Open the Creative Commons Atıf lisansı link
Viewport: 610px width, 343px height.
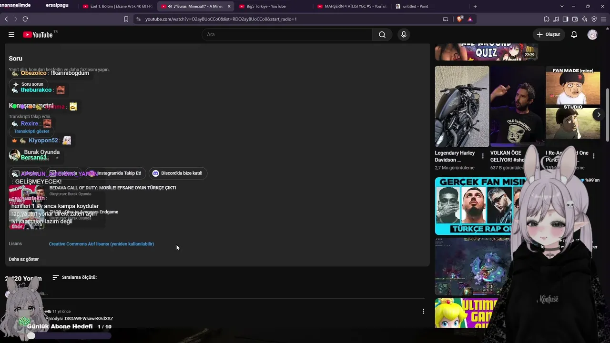101,244
